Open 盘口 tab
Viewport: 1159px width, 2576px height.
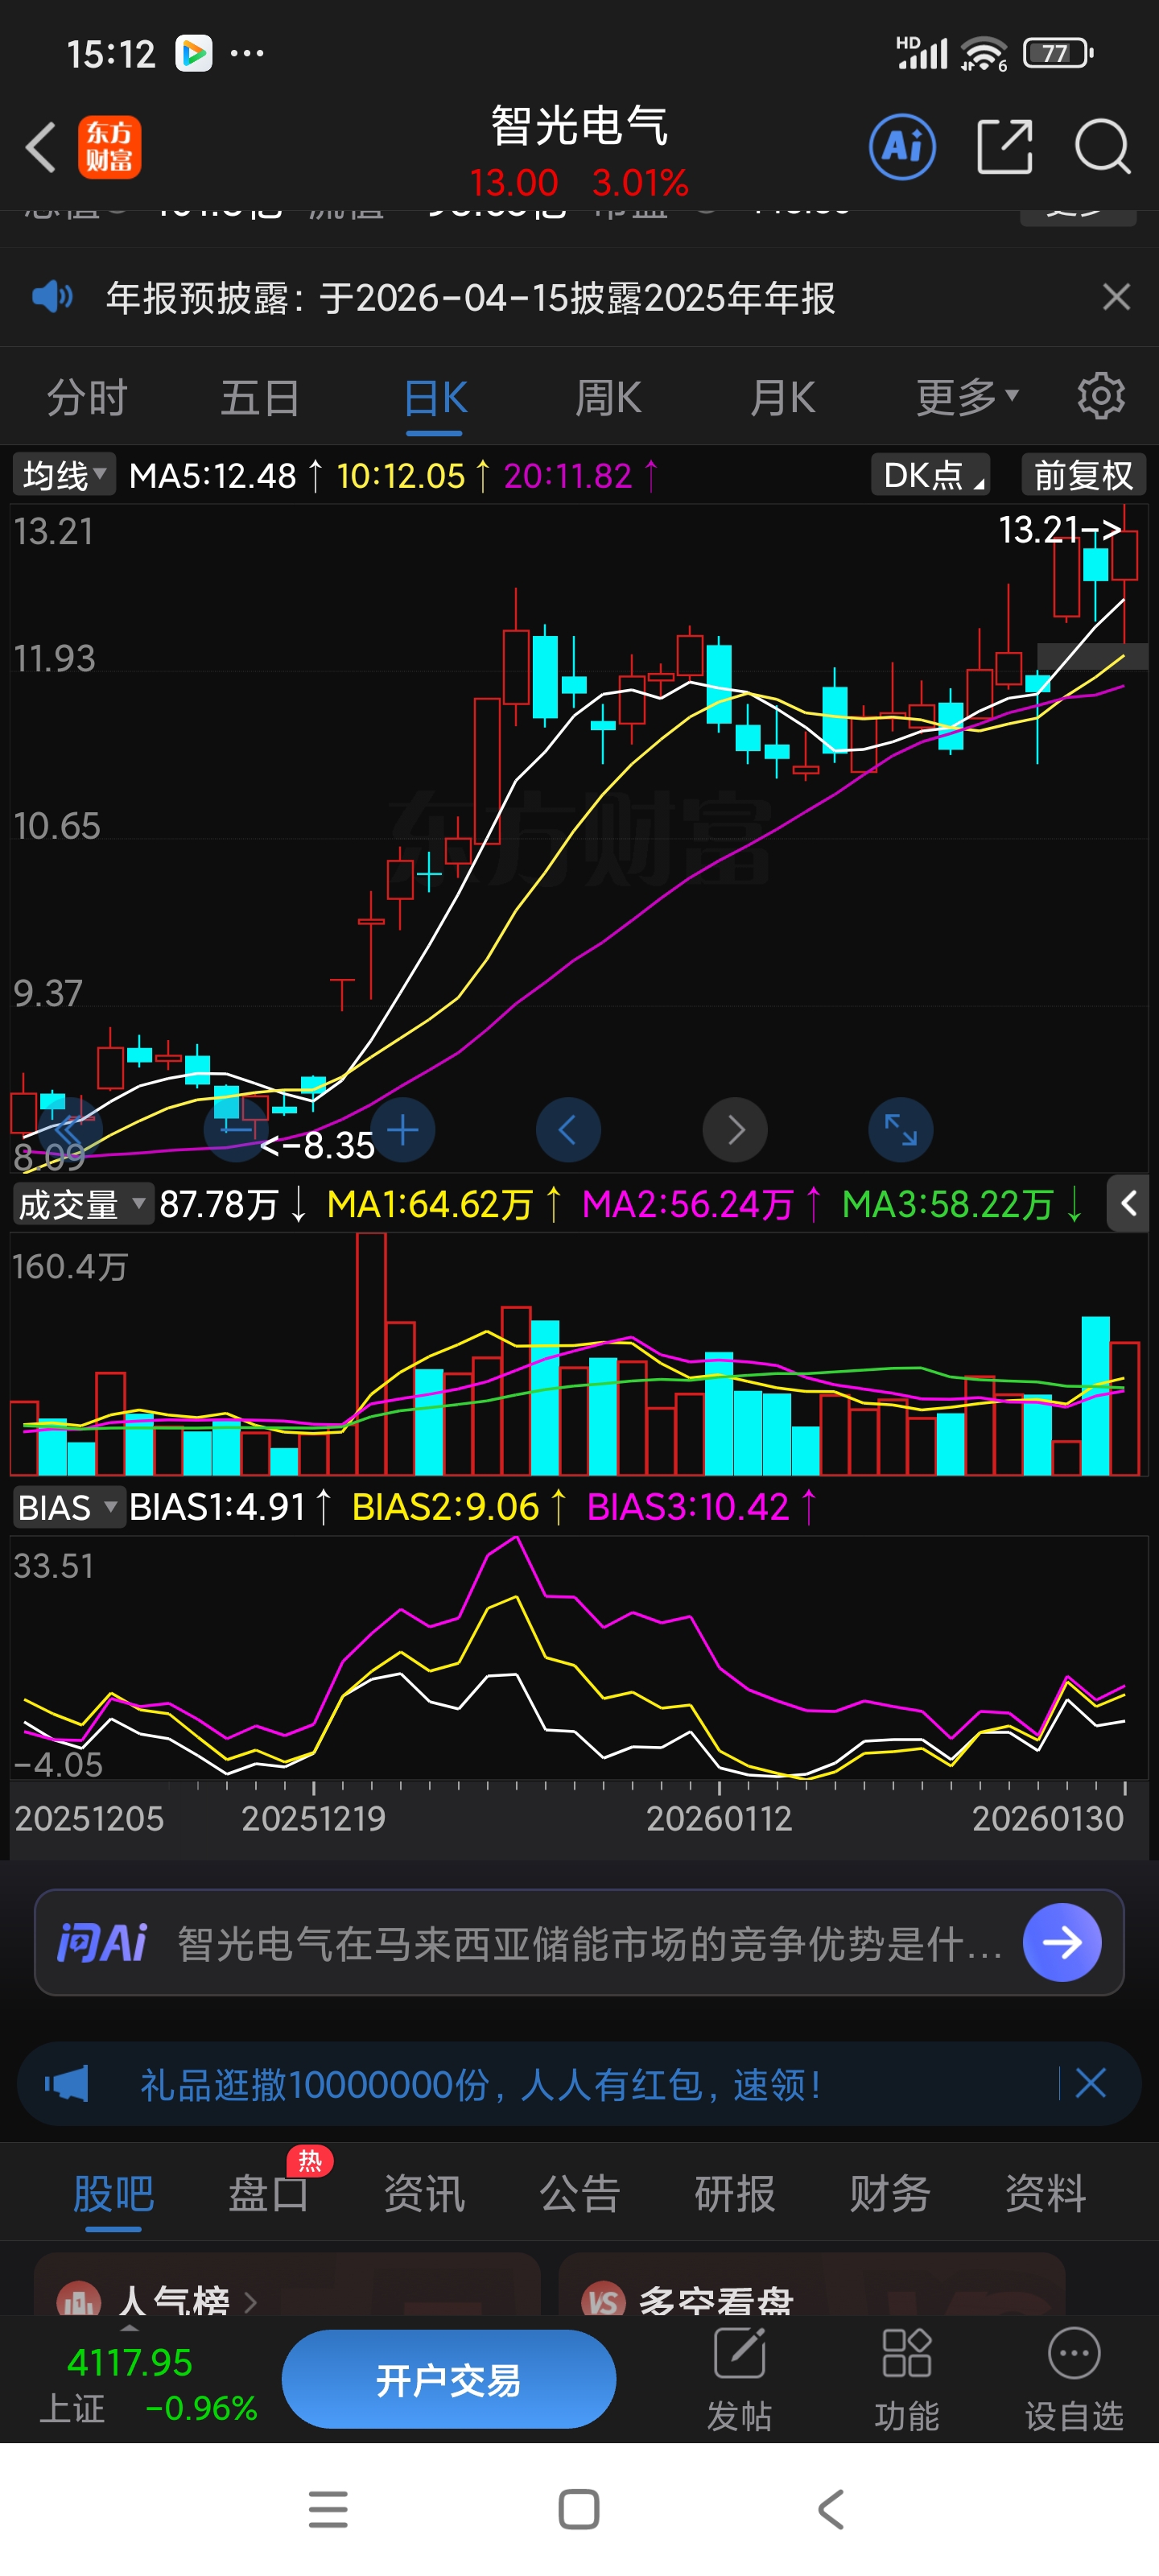click(x=268, y=2193)
